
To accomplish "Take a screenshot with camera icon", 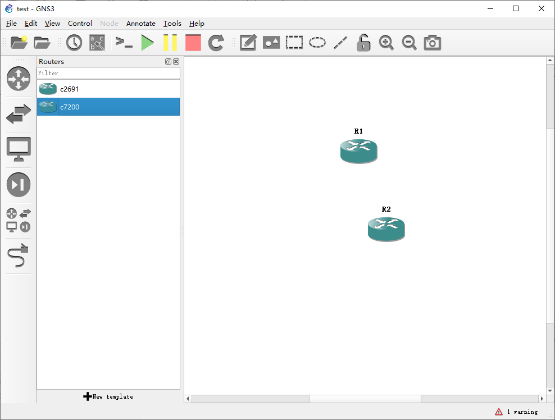I will (x=432, y=43).
